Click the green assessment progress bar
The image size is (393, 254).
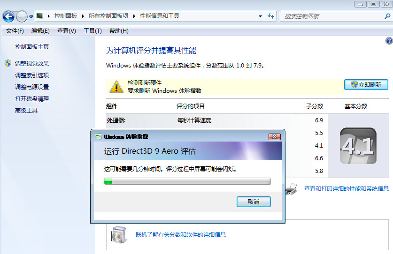click(187, 181)
